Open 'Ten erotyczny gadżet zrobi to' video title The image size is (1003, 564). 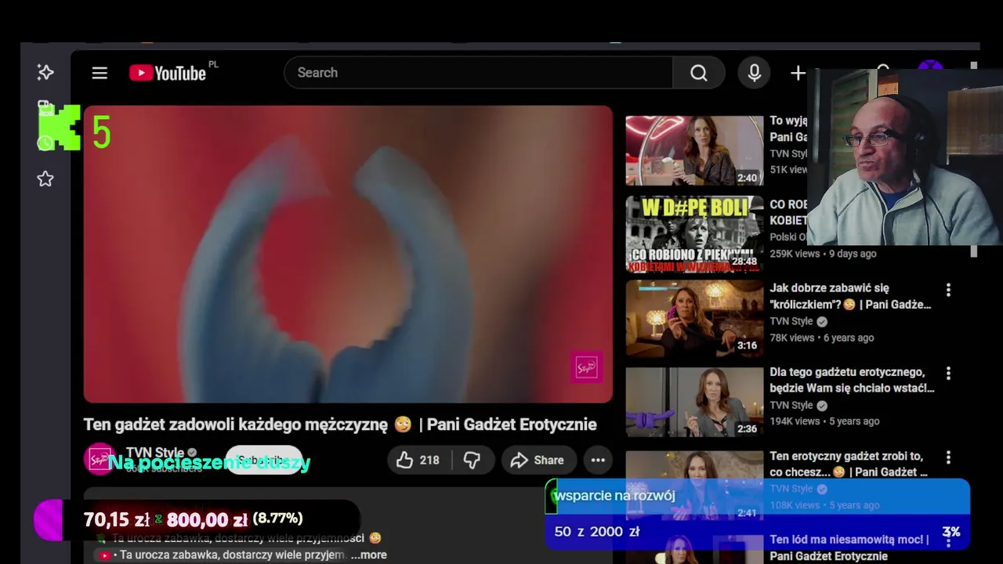tap(849, 464)
